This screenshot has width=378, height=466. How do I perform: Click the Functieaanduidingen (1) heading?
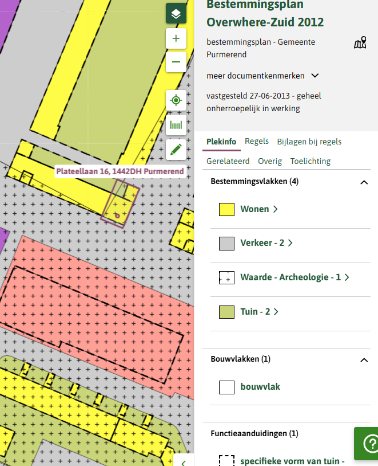pyautogui.click(x=254, y=433)
